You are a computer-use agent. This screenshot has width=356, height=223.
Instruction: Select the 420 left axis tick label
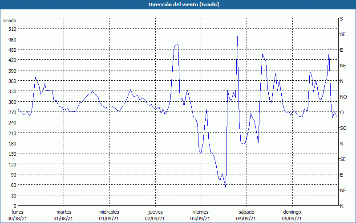tap(12, 60)
